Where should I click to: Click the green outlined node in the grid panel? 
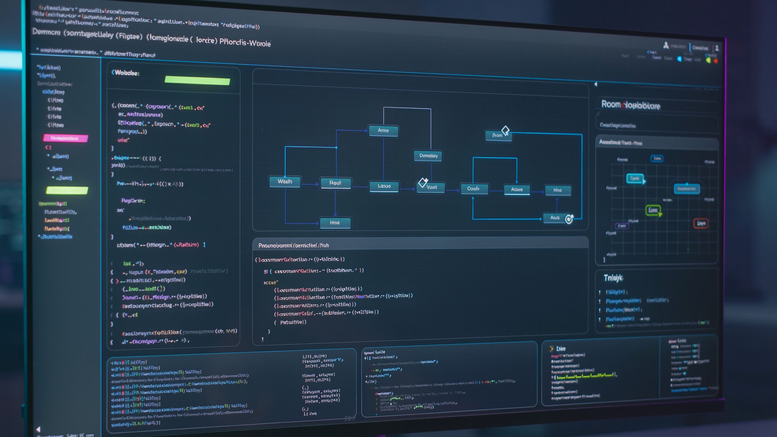[653, 210]
